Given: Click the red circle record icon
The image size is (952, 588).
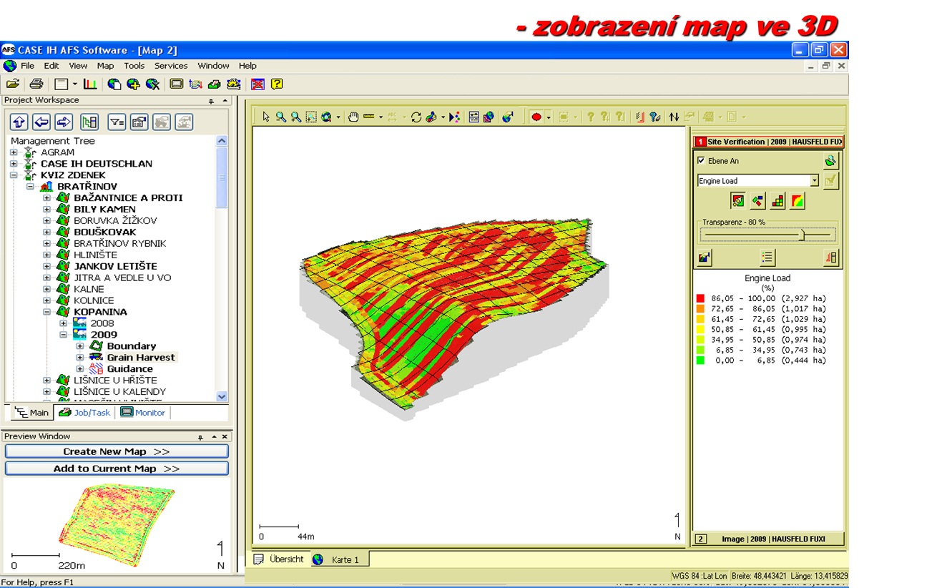Looking at the screenshot, I should pos(536,117).
